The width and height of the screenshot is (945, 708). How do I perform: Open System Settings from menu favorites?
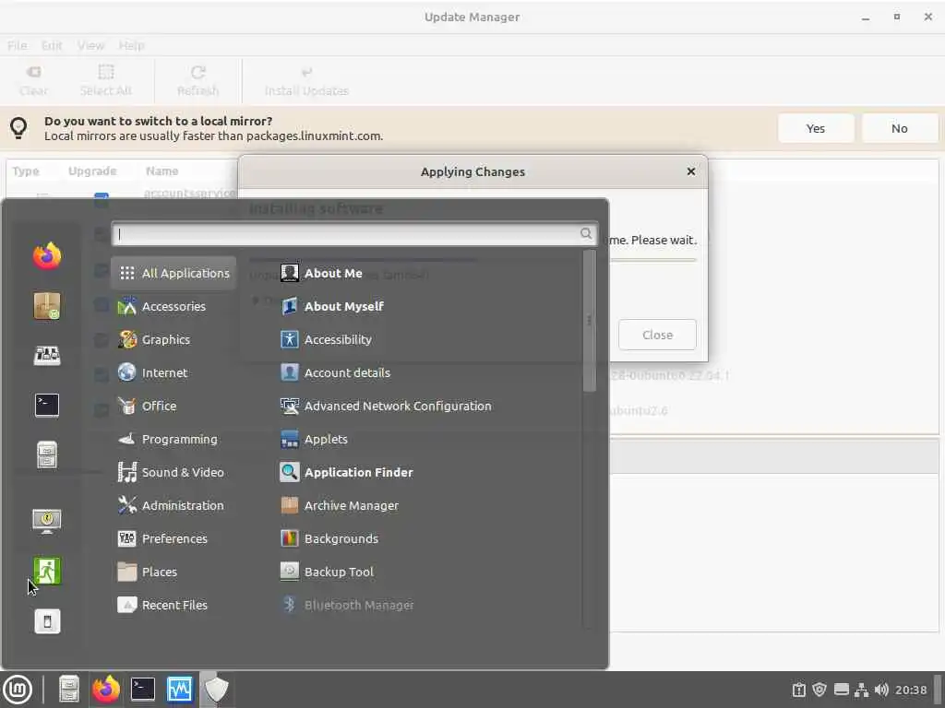[x=47, y=355]
